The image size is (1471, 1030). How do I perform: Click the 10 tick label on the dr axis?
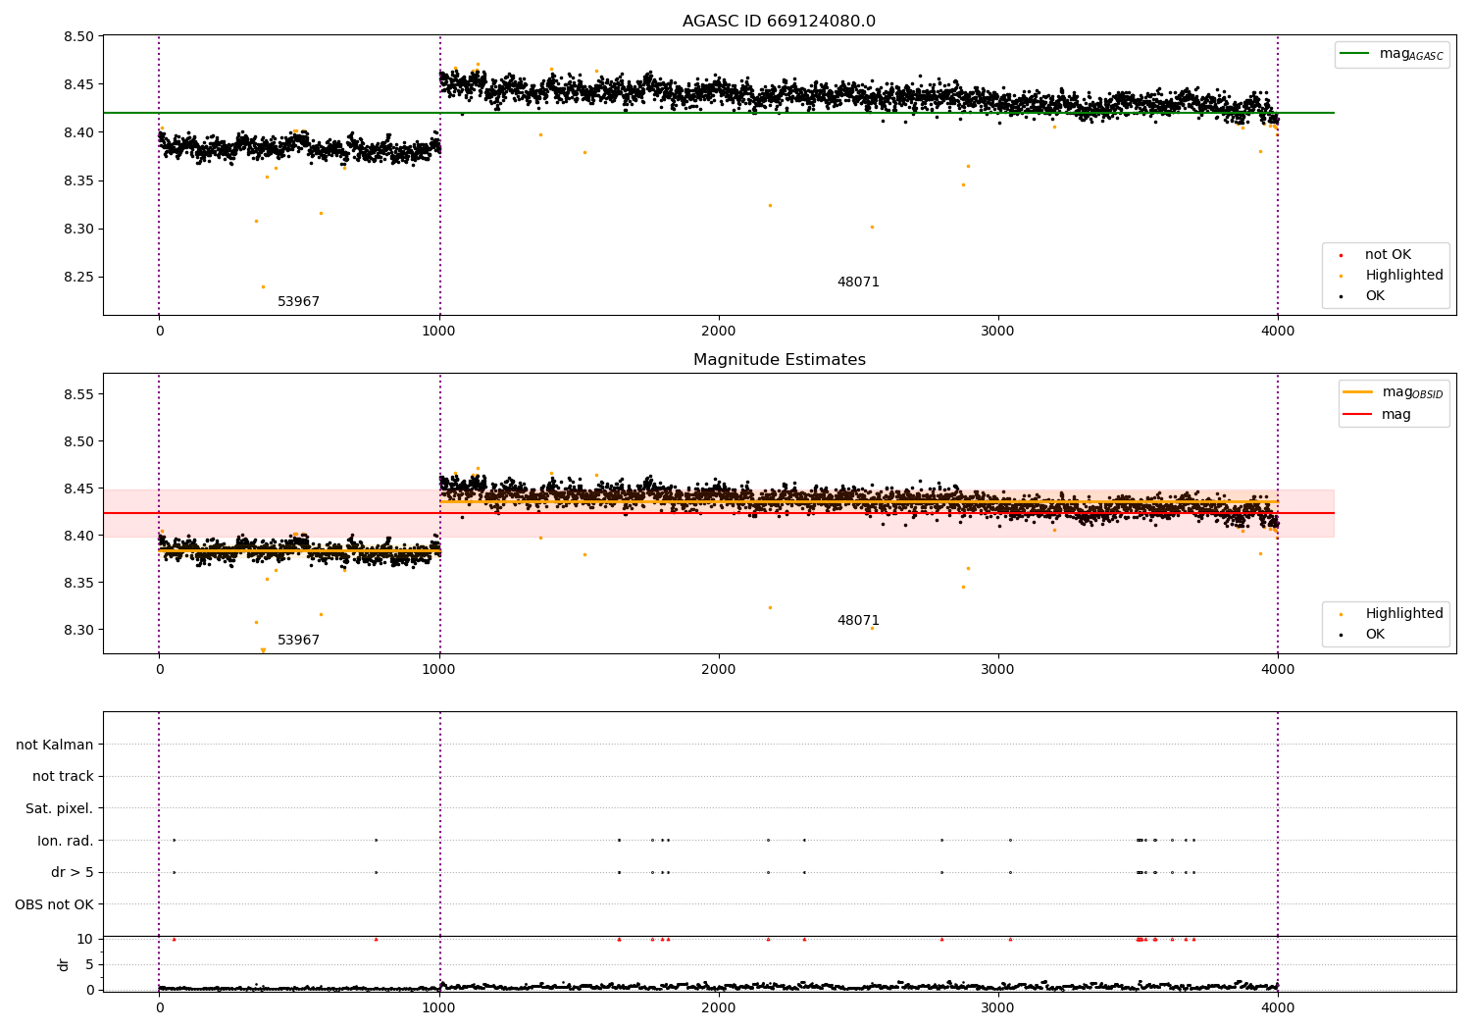[85, 940]
